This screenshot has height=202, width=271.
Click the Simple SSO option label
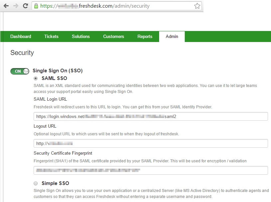click(55, 183)
